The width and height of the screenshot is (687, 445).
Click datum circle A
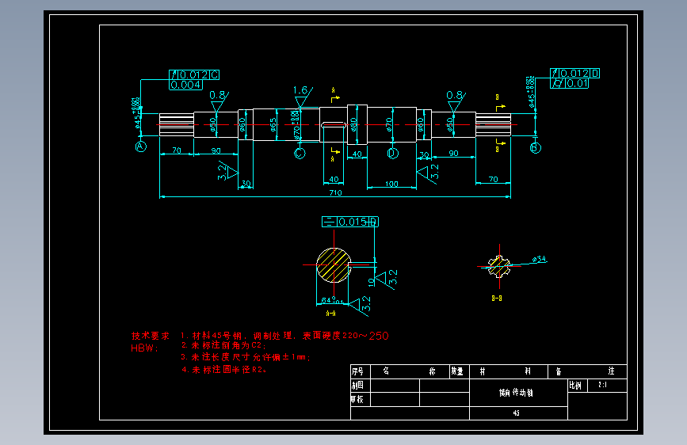point(140,146)
